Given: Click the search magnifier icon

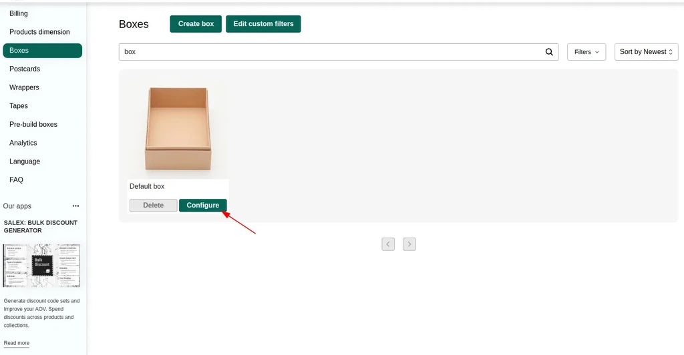Looking at the screenshot, I should click(x=549, y=52).
